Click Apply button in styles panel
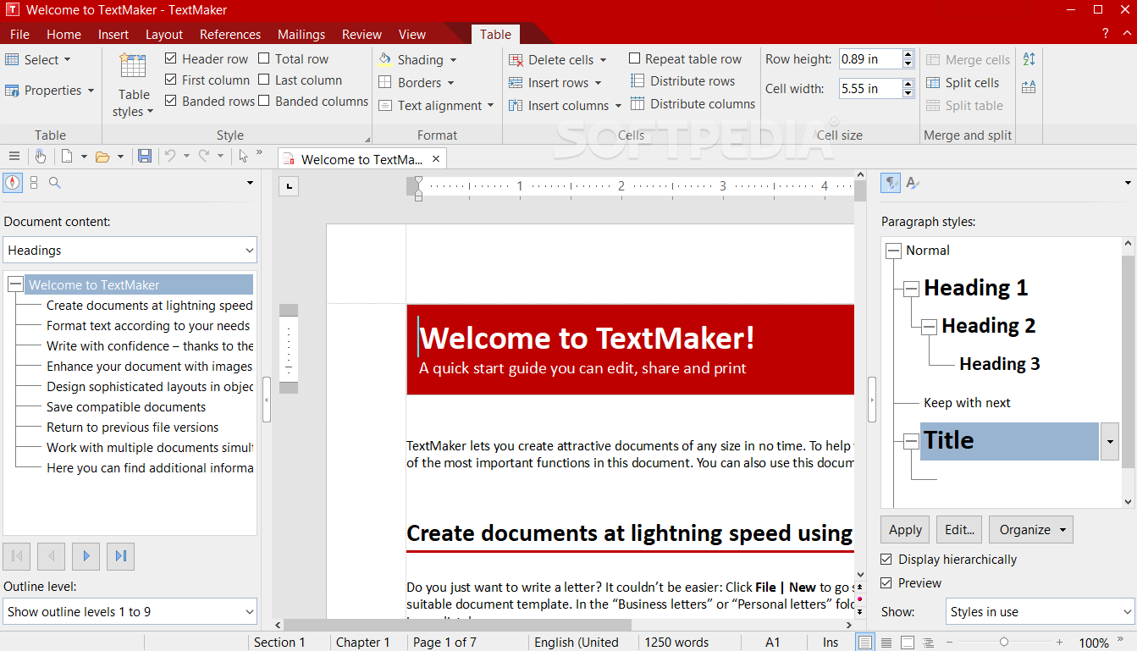 (x=905, y=530)
